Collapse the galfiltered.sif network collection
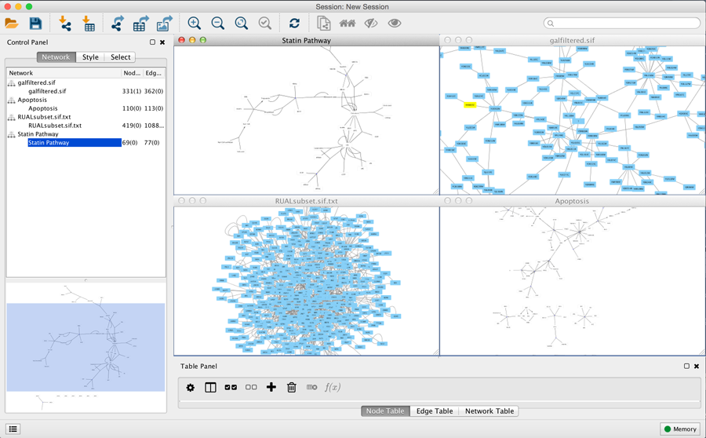The height and width of the screenshot is (438, 706). tap(12, 82)
